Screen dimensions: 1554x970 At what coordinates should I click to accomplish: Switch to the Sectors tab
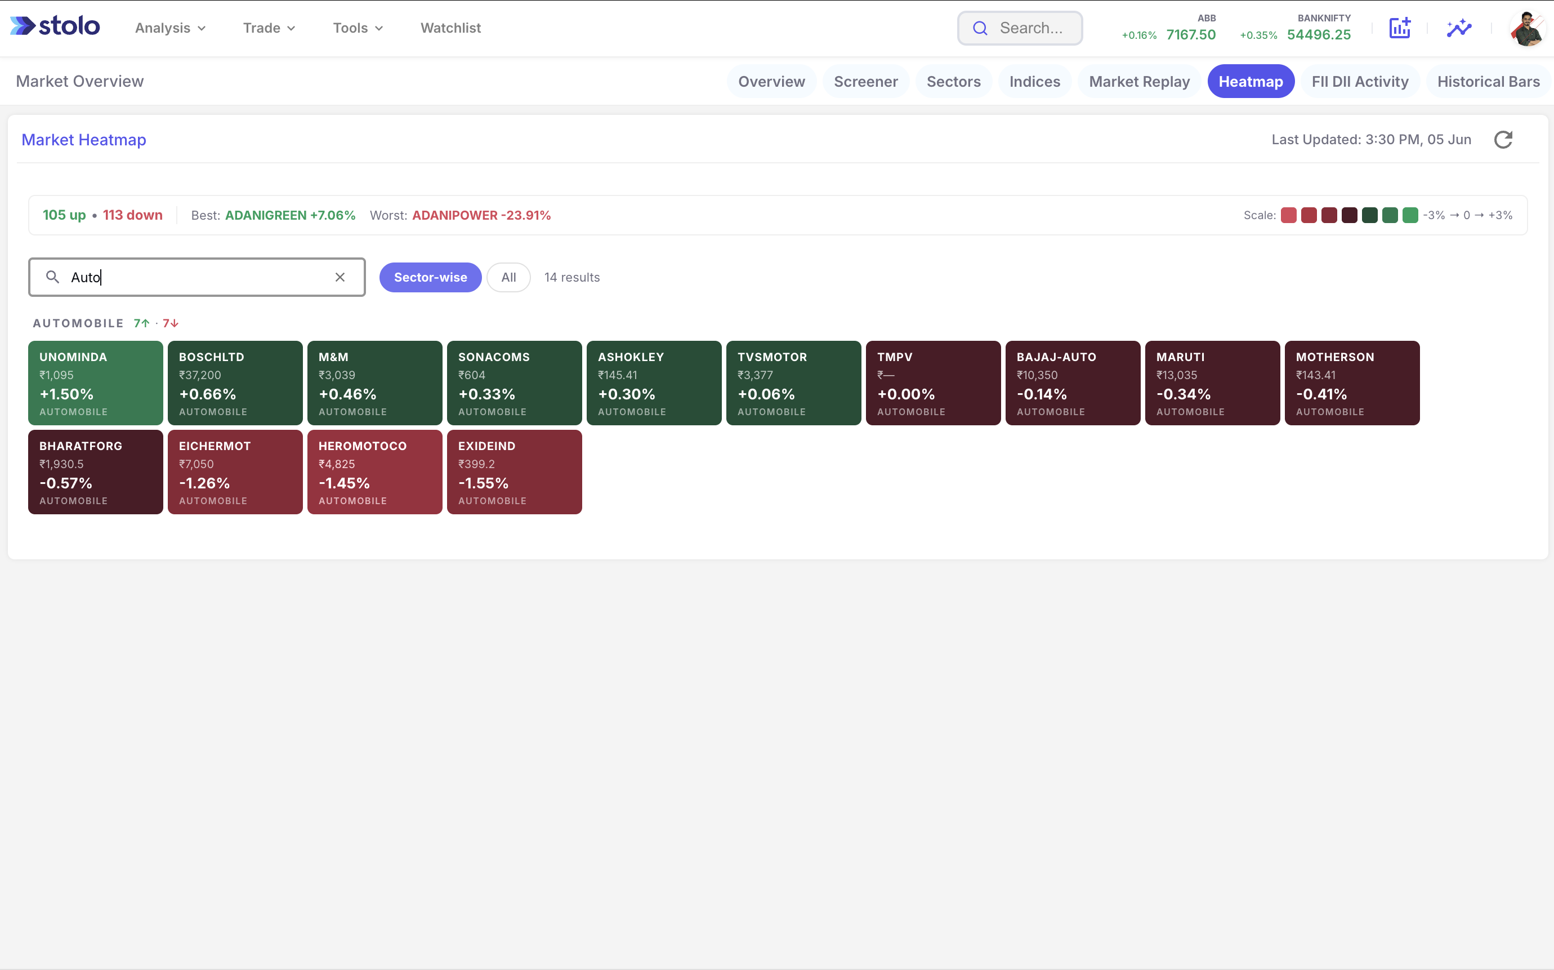(953, 82)
